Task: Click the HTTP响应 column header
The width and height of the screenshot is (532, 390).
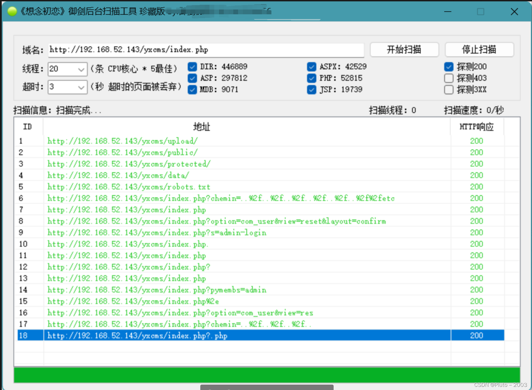Action: pos(477,127)
